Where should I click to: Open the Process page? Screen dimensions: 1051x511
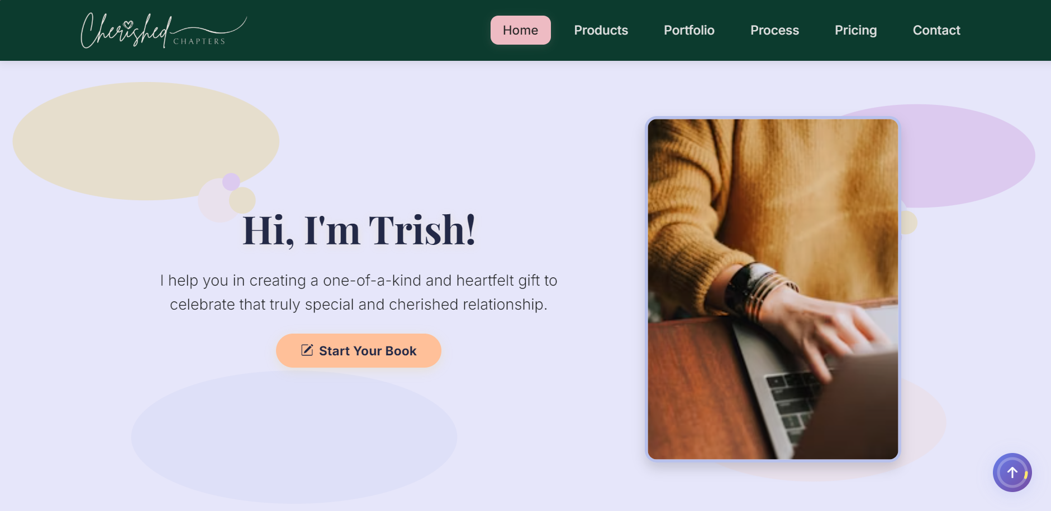coord(774,30)
